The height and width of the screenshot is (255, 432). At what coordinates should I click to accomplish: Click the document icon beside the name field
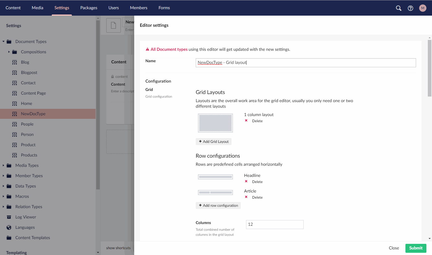pyautogui.click(x=113, y=25)
